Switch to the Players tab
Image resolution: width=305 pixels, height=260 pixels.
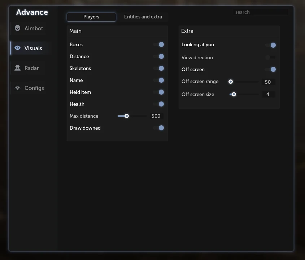(x=91, y=17)
